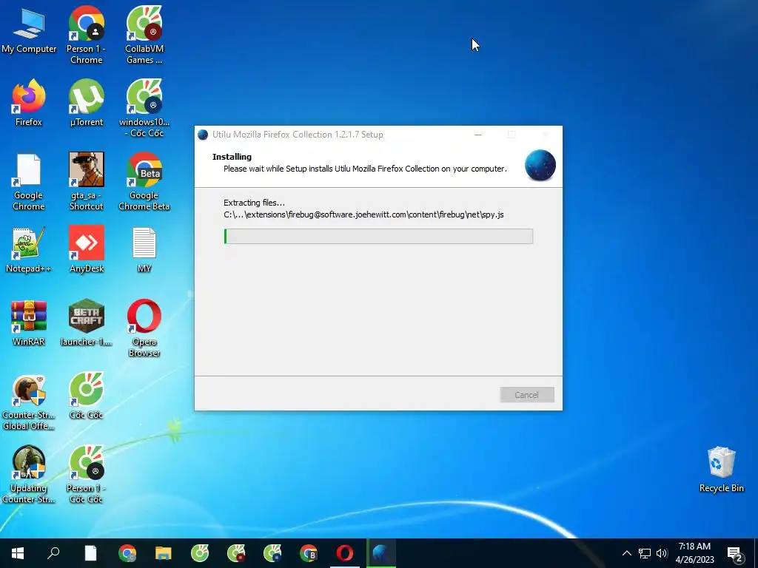Select the MY text file icon
Screen dimensions: 758x568
point(144,250)
